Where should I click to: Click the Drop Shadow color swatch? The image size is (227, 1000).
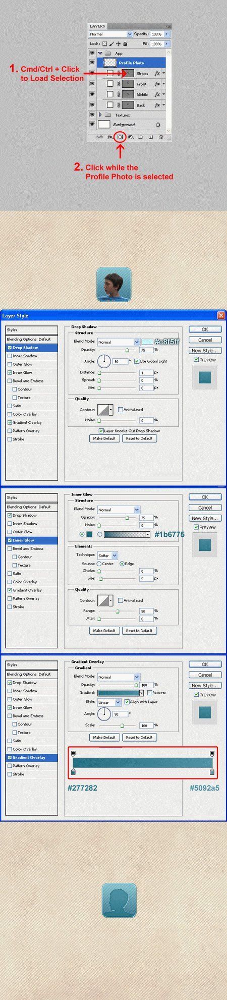tap(147, 342)
